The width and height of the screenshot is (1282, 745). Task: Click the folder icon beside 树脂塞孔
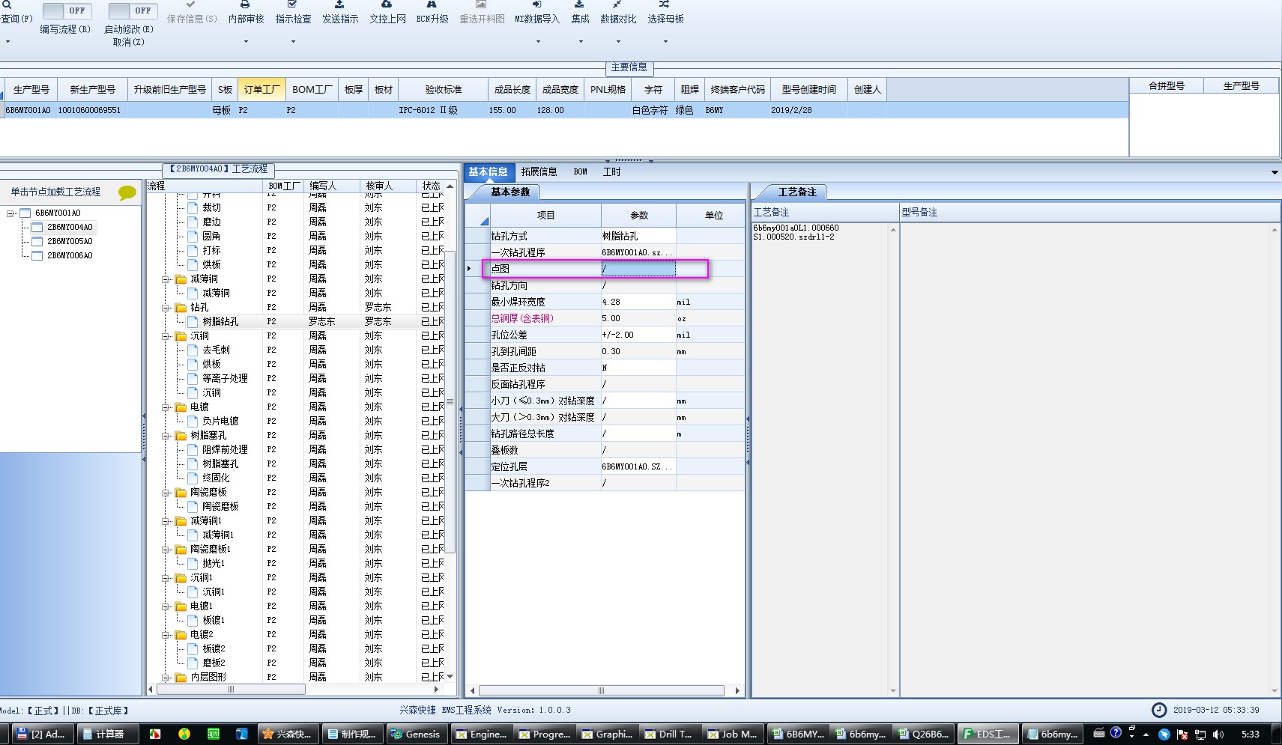pyautogui.click(x=181, y=435)
